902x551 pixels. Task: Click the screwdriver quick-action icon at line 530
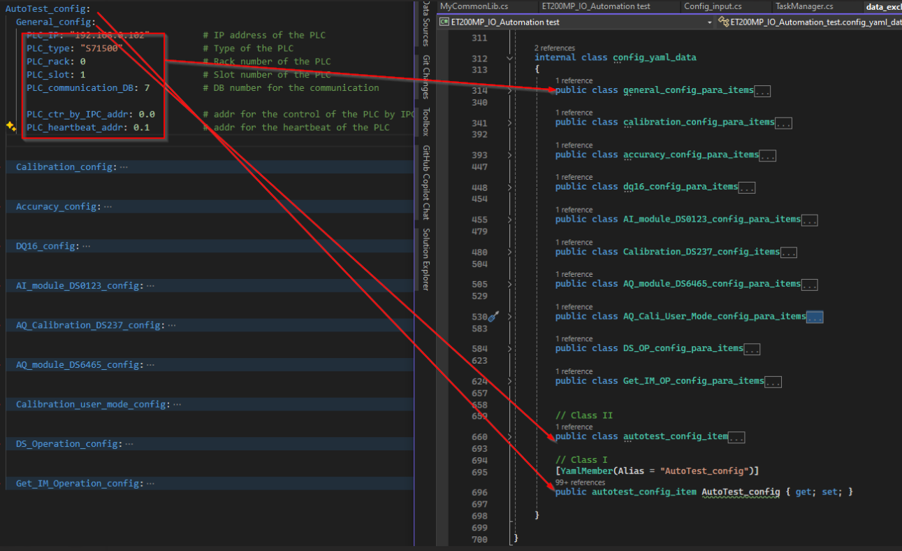(x=492, y=317)
